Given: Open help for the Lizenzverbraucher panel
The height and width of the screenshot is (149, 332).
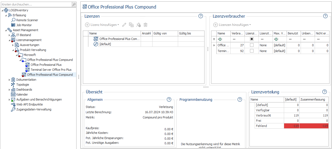Looking at the screenshot, I should point(325,16).
